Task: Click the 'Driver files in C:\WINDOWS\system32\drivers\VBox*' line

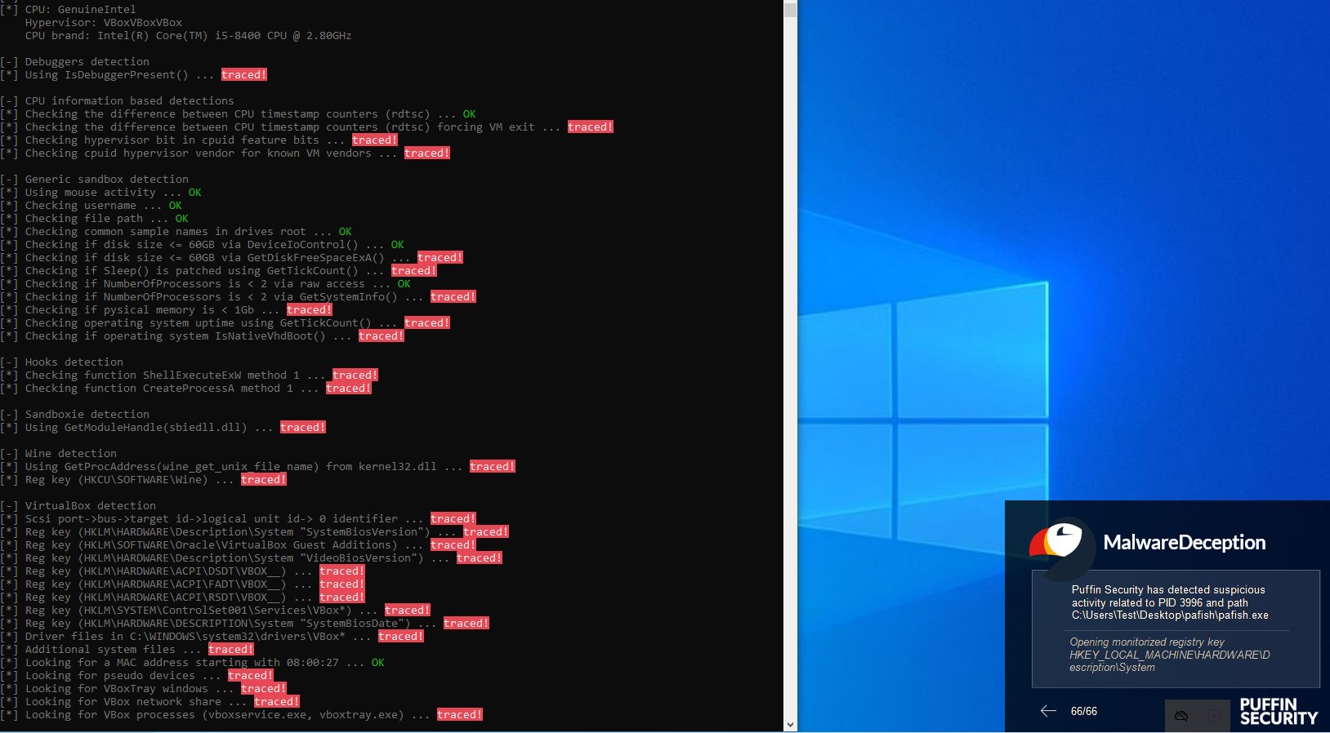Action: pos(212,637)
